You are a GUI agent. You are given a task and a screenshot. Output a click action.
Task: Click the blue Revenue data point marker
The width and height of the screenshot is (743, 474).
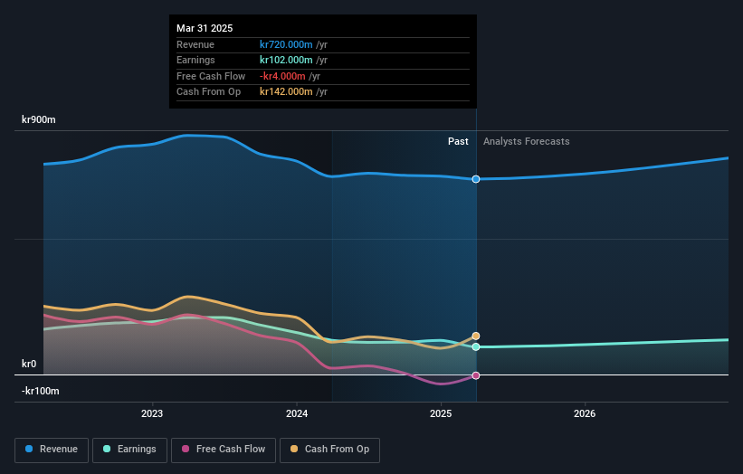(x=476, y=179)
